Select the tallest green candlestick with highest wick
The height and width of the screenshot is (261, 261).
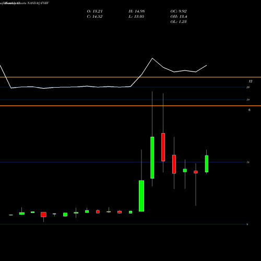point(152,158)
